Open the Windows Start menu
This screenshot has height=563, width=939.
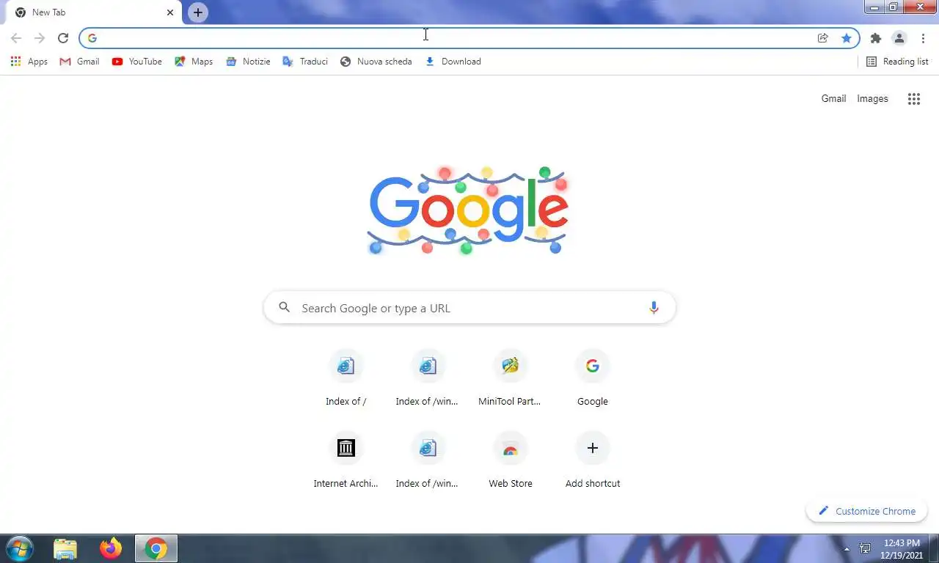[18, 548]
